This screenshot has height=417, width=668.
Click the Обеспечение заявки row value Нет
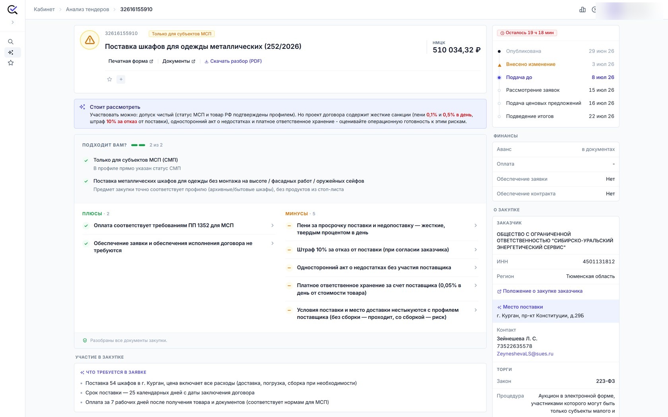[x=610, y=179]
